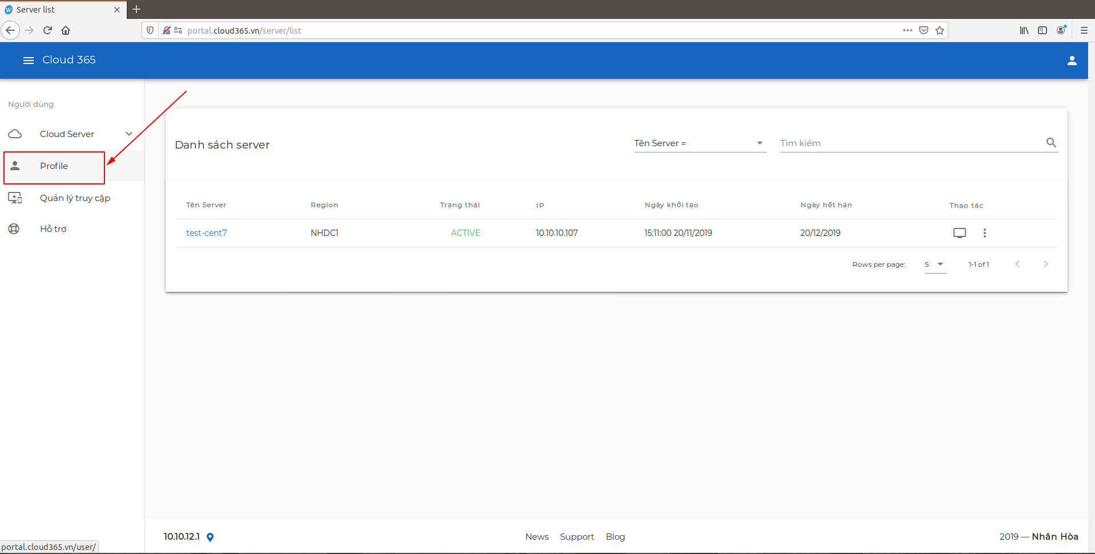Click the IP column header
1095x554 pixels.
click(540, 206)
